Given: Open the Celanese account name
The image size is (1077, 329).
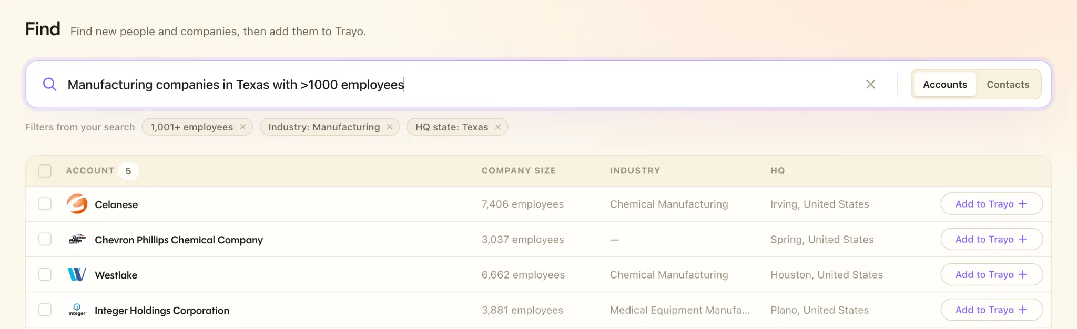Looking at the screenshot, I should point(116,204).
